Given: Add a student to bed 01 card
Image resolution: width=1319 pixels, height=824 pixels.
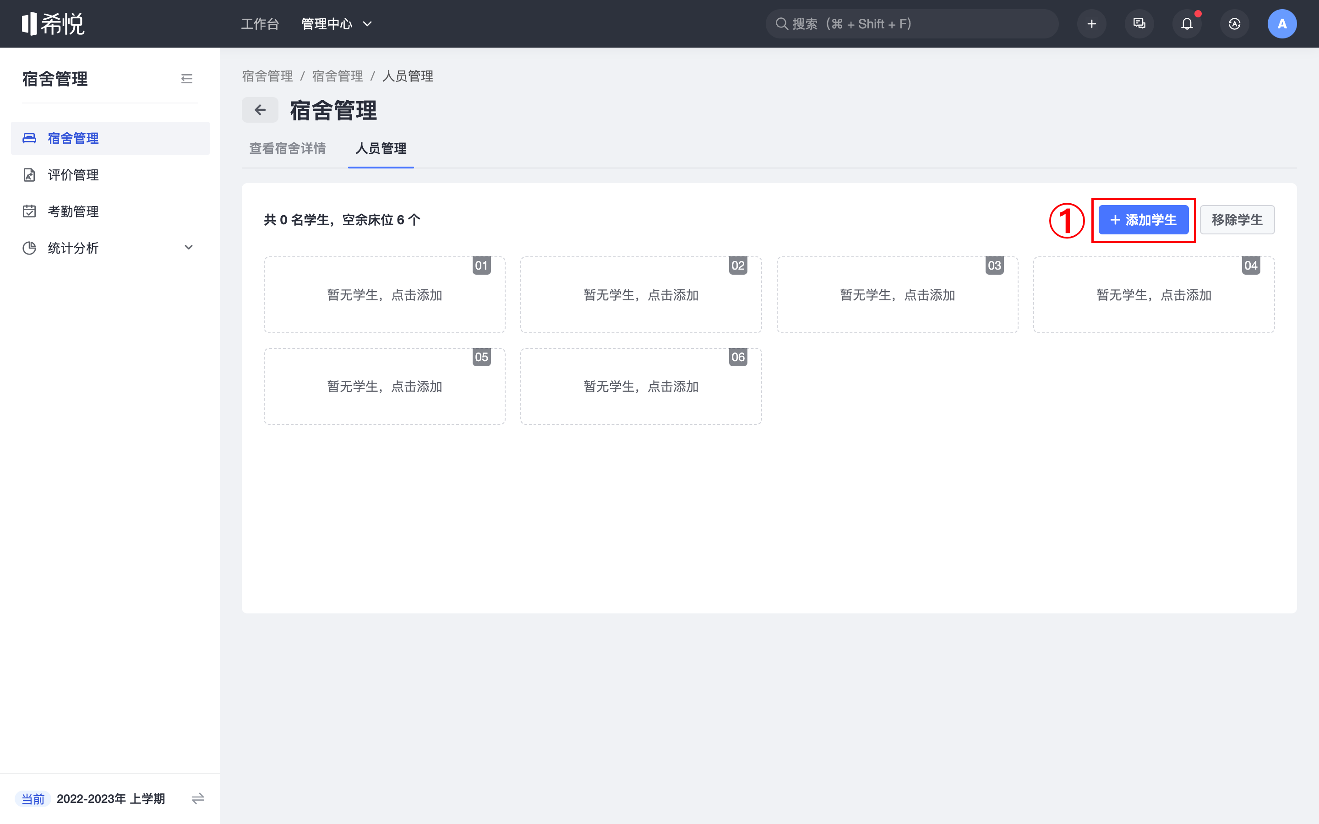Looking at the screenshot, I should [384, 295].
